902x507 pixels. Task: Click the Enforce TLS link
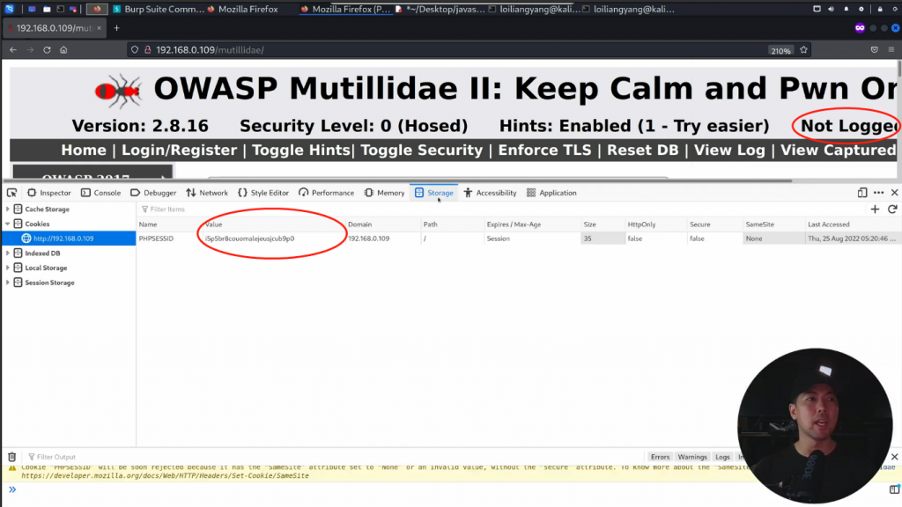coord(544,150)
